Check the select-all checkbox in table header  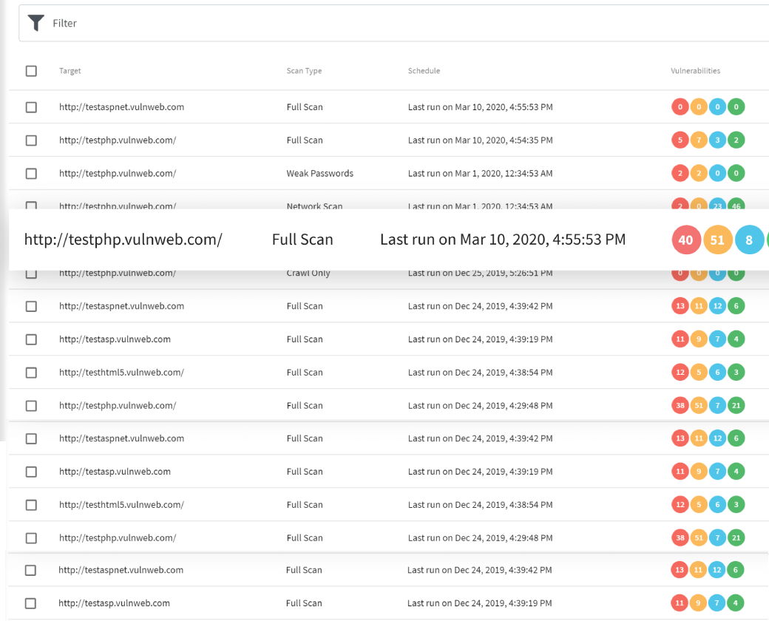[31, 70]
